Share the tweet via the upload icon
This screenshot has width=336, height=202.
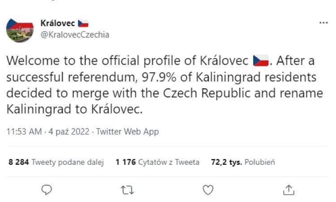point(288,190)
